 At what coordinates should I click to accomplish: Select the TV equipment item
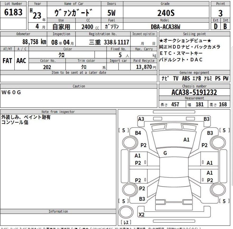coord(175,78)
